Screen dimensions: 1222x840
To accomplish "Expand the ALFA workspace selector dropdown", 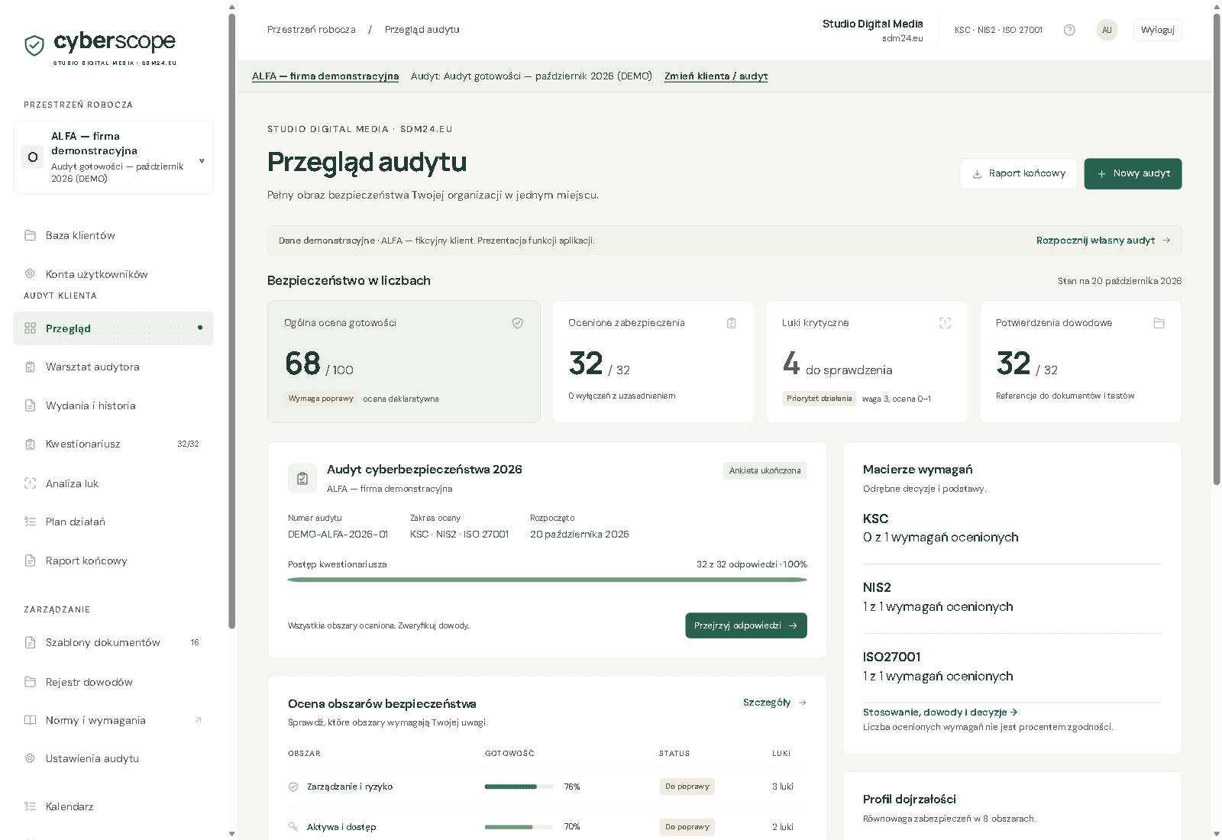I will [x=113, y=157].
